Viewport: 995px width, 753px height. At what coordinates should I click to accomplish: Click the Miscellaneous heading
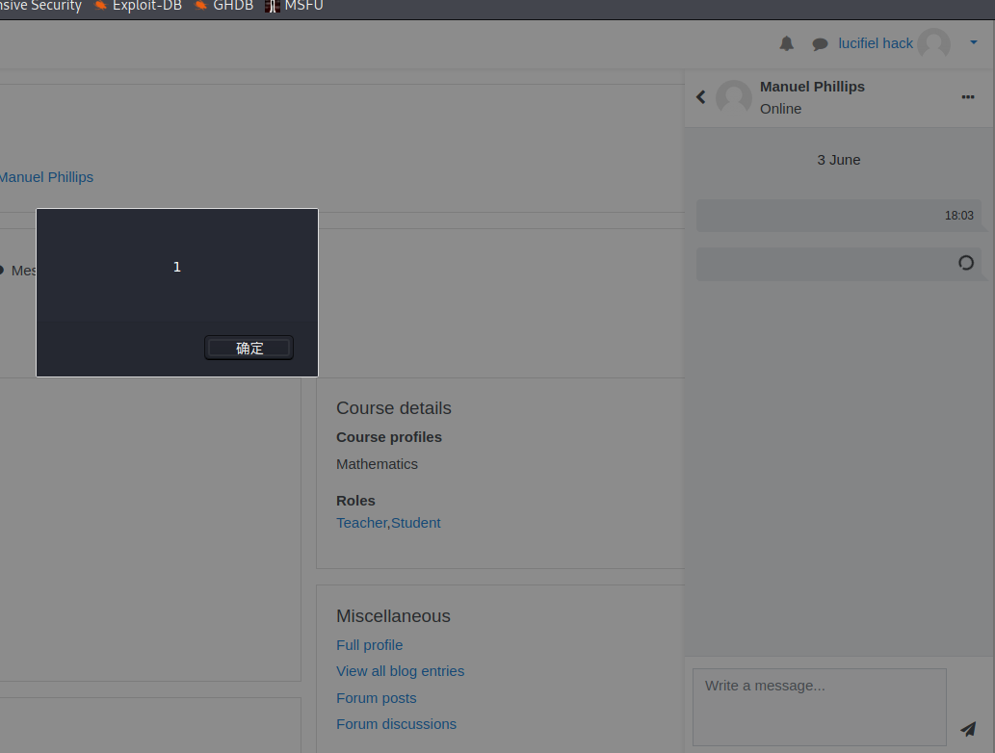[x=393, y=616]
